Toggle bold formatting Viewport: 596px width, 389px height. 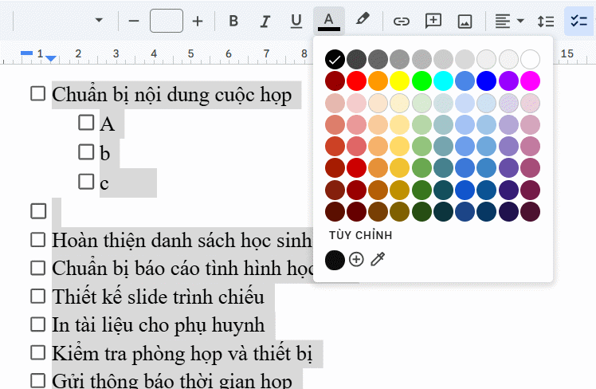(x=233, y=21)
